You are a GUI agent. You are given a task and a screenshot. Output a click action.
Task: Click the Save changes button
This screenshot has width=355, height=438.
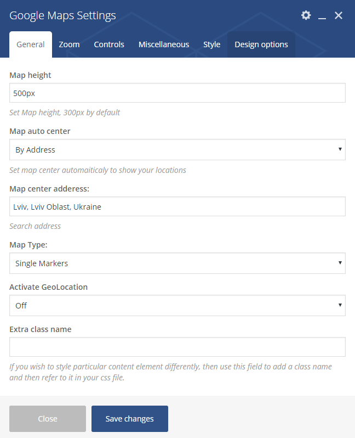coord(130,419)
